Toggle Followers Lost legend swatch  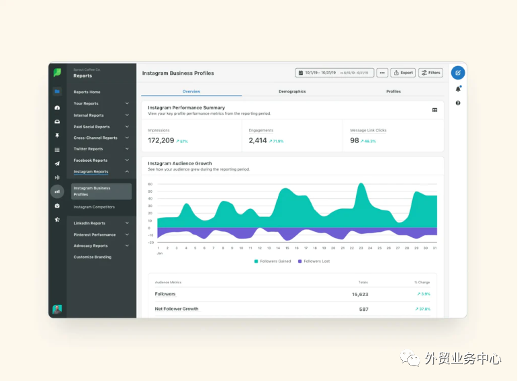(299, 261)
